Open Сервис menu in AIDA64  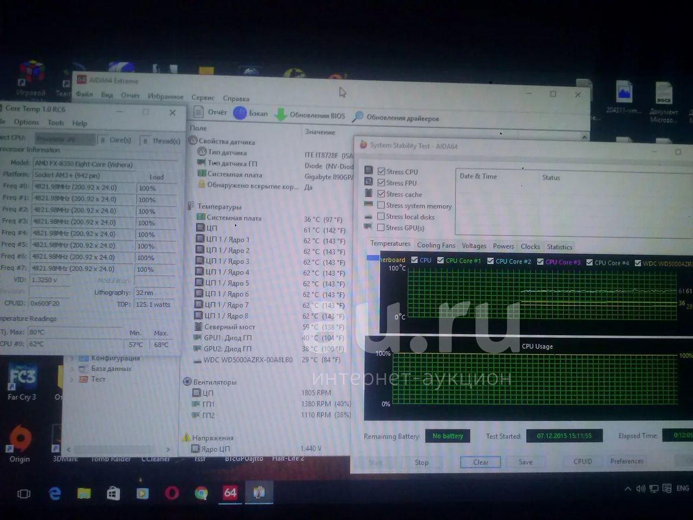click(x=203, y=97)
